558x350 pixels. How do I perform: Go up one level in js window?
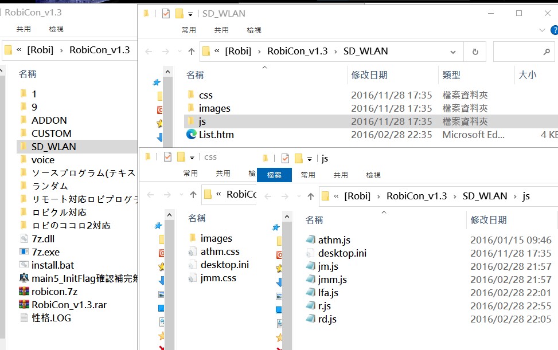[x=311, y=196]
